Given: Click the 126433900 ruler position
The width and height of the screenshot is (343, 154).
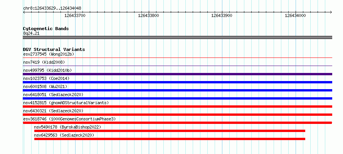Looking at the screenshot, I should click(222, 15).
